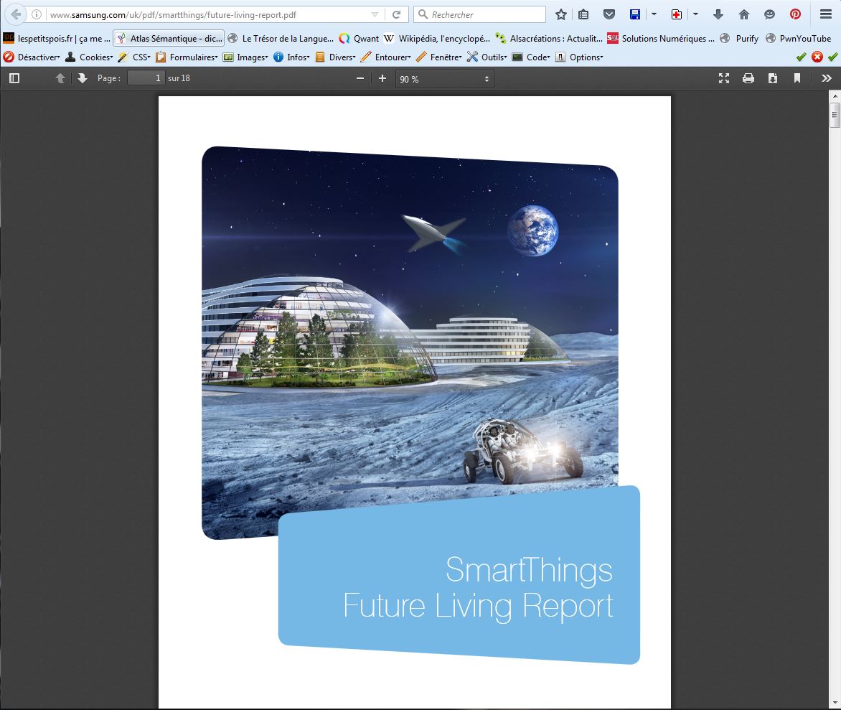
Task: Focus the Rechercher search field
Action: [x=479, y=14]
